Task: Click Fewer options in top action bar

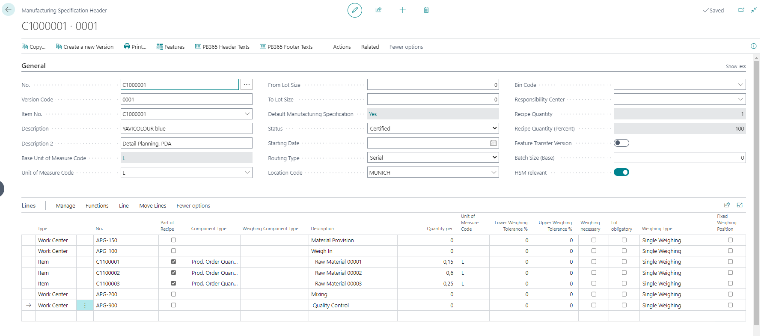Action: 406,47
